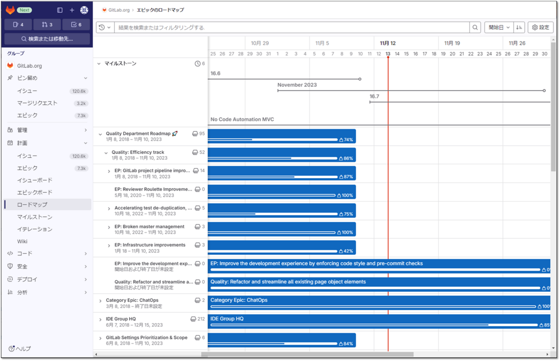Click the 11月 12 week header

coord(387,43)
